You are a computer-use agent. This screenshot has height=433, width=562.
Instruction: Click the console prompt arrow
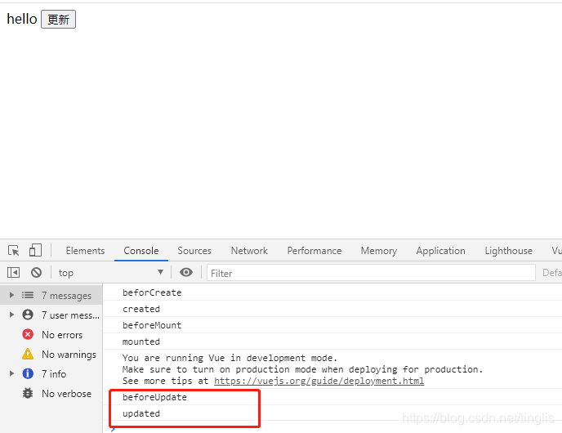(113, 430)
